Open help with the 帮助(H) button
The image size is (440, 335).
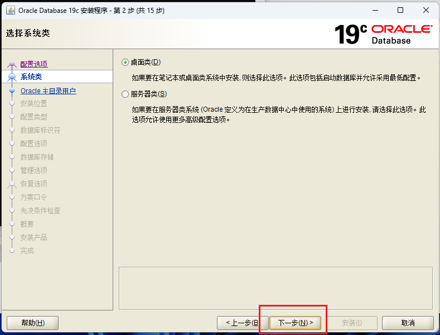pyautogui.click(x=32, y=323)
